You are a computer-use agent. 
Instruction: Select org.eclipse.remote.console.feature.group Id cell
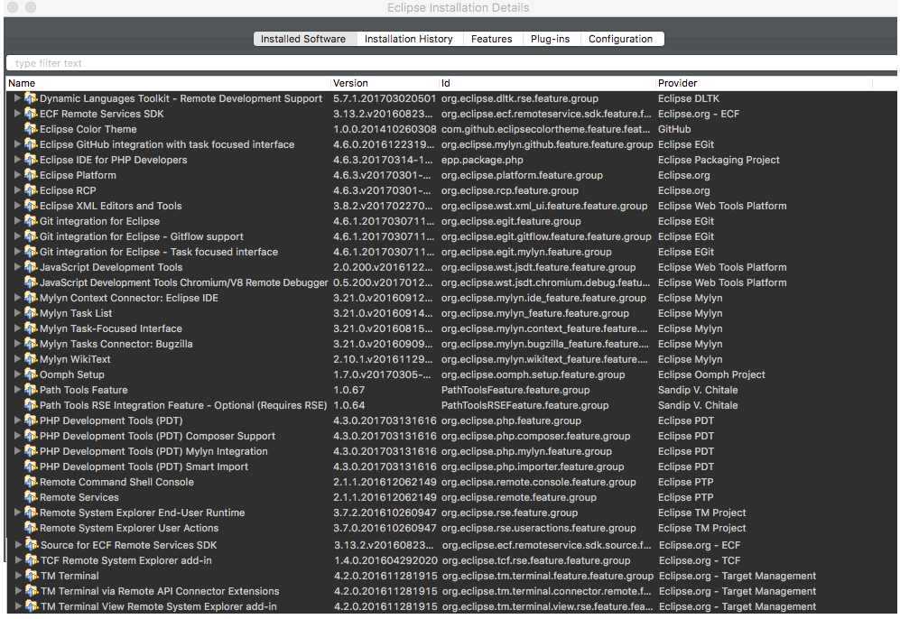[x=538, y=482]
